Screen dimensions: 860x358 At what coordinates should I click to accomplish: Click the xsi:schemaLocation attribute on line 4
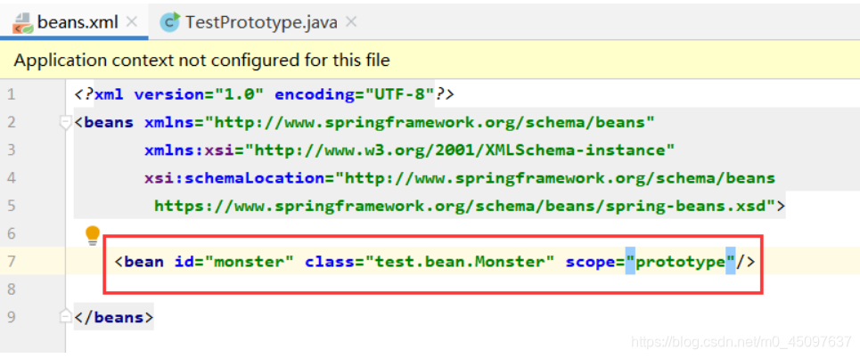click(234, 178)
